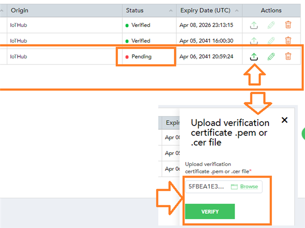
Task: Select the first row's Verified status
Action: click(140, 25)
